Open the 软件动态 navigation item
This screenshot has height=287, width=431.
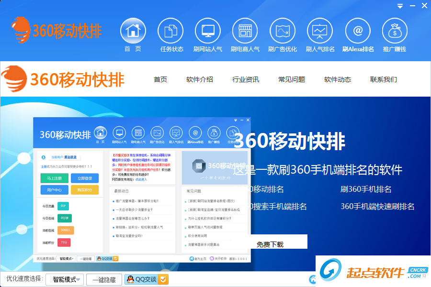point(338,79)
